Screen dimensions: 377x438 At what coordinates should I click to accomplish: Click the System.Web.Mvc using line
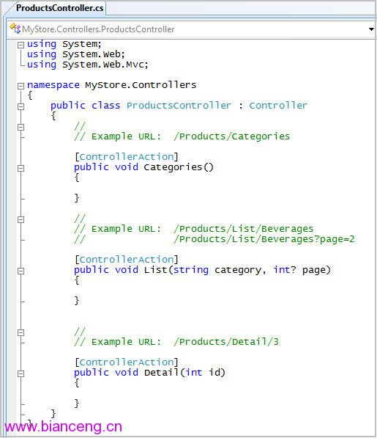pyautogui.click(x=88, y=65)
